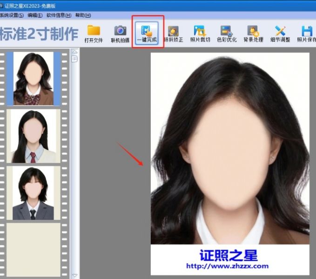Click the 标准2寸制作 heading text
Screen dimensions: 316x279
(39, 34)
